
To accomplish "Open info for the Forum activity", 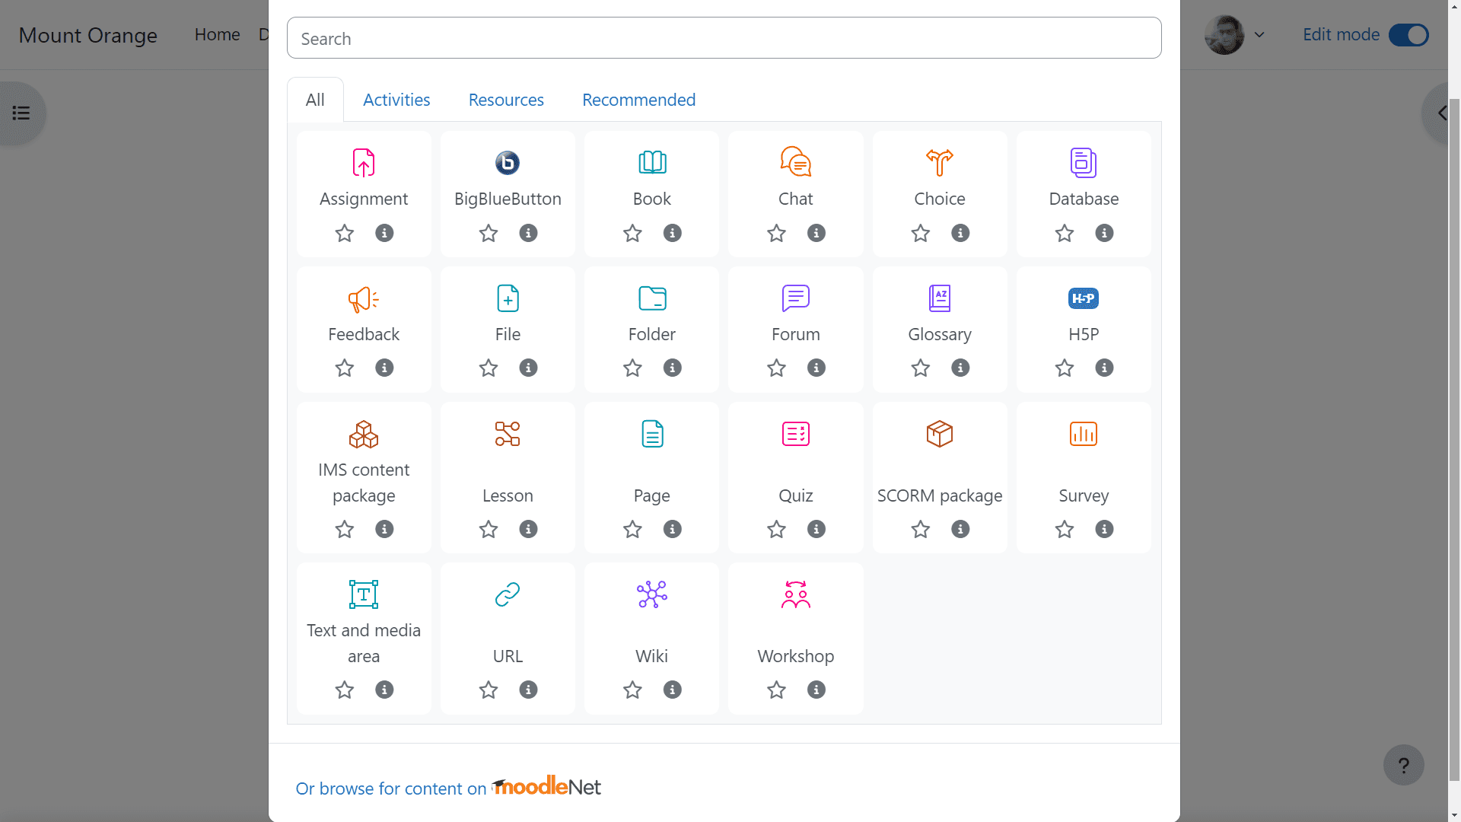I will pos(816,368).
